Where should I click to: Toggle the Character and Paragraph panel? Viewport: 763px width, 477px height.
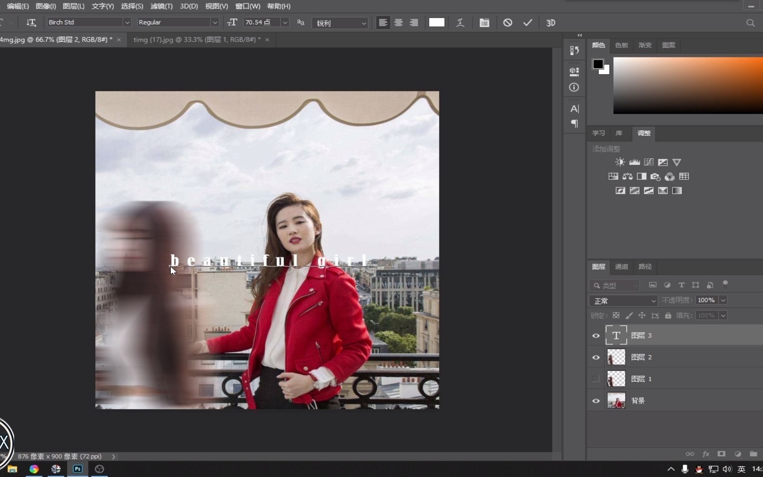click(x=484, y=23)
